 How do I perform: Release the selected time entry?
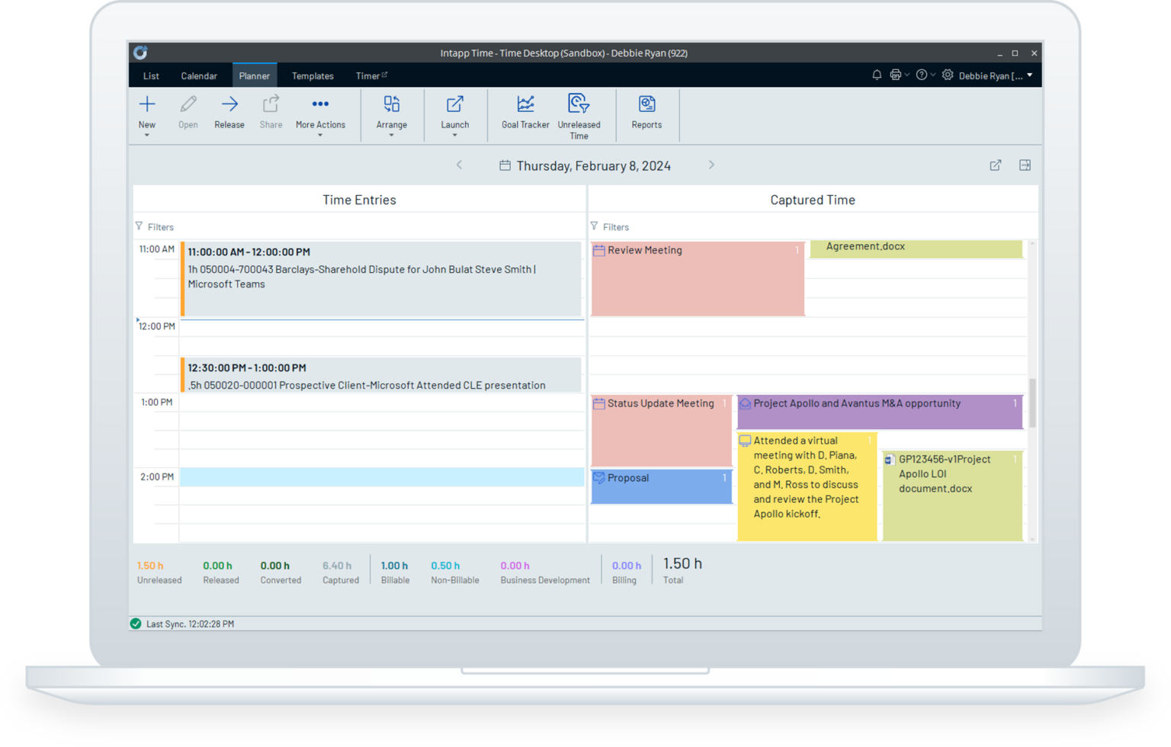(x=229, y=113)
